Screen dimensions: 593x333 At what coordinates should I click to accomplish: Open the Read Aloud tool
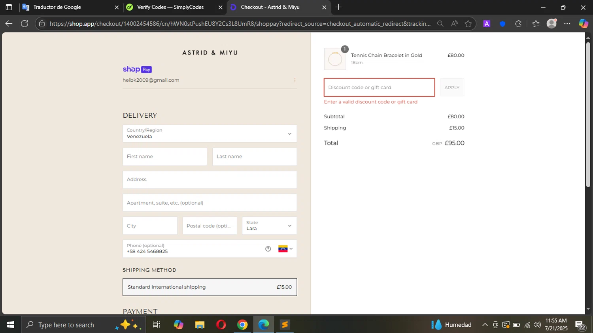click(x=454, y=24)
